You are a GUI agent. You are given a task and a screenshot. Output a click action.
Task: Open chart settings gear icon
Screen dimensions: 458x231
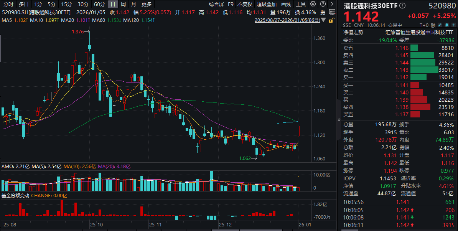[313, 4]
